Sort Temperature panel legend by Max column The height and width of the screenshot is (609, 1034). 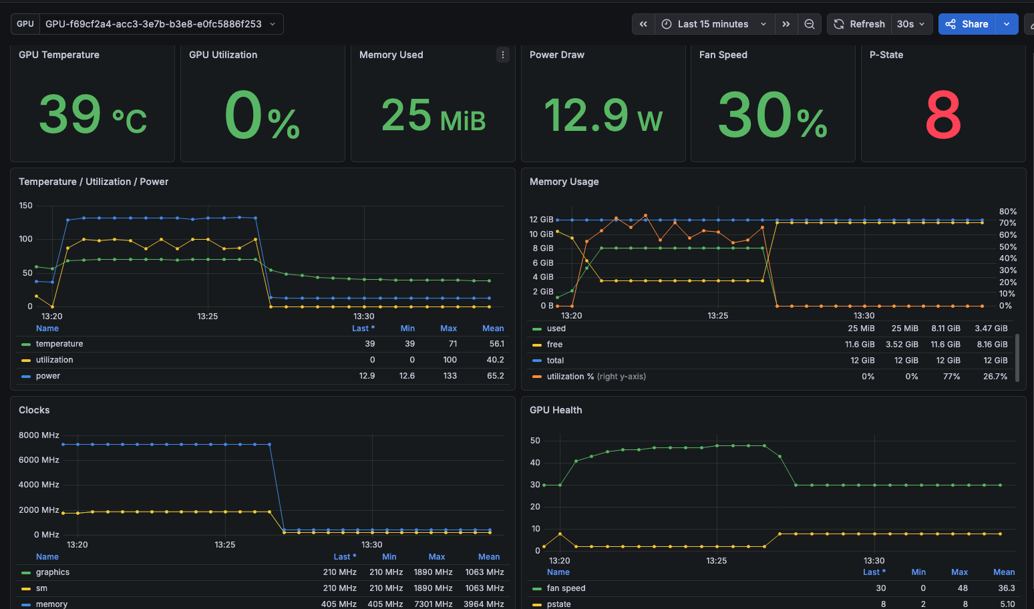tap(449, 329)
